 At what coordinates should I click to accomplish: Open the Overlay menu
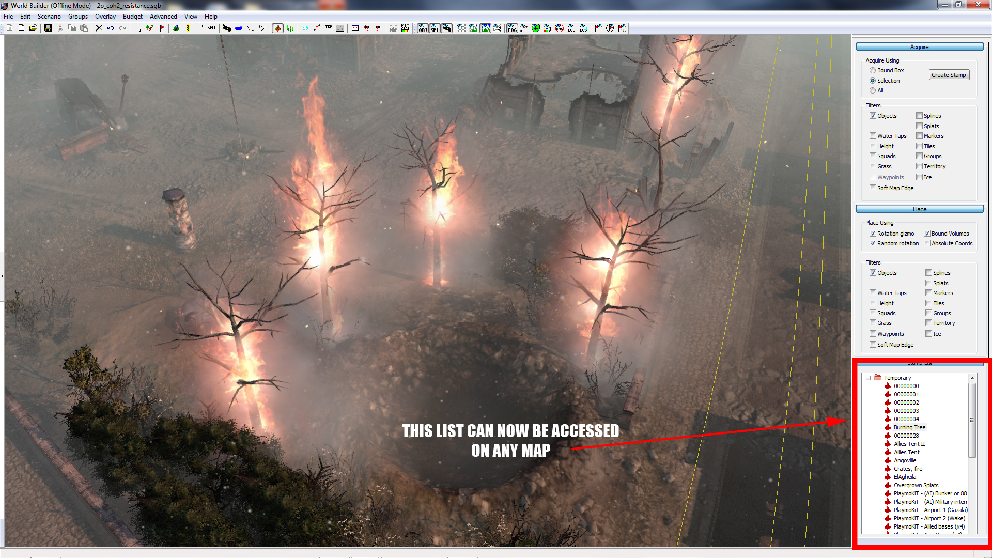pos(105,17)
